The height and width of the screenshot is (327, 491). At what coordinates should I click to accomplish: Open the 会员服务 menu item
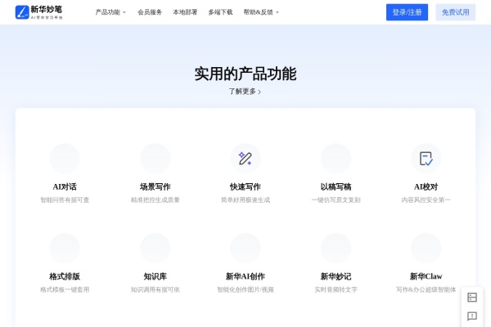pyautogui.click(x=150, y=12)
